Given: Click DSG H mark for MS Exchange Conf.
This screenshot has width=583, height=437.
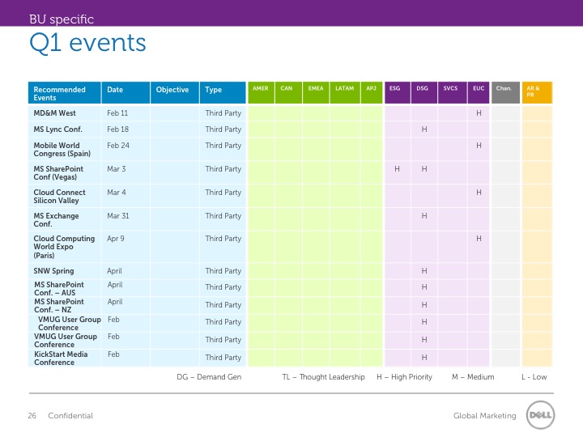Looking at the screenshot, I should (x=424, y=215).
